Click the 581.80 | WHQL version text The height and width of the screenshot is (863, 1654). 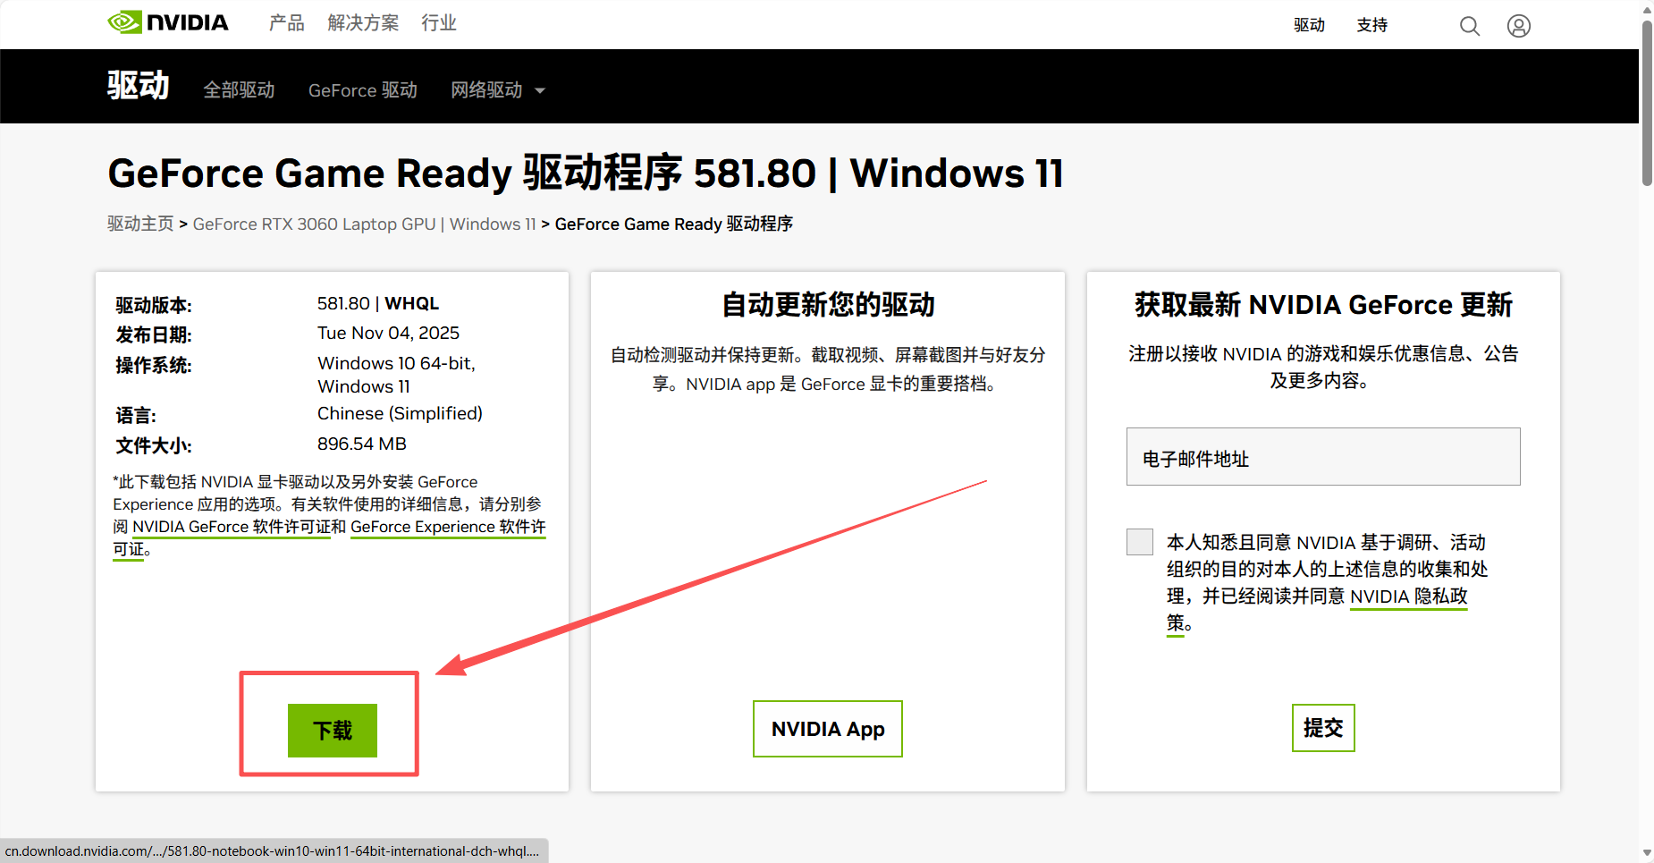coord(378,303)
